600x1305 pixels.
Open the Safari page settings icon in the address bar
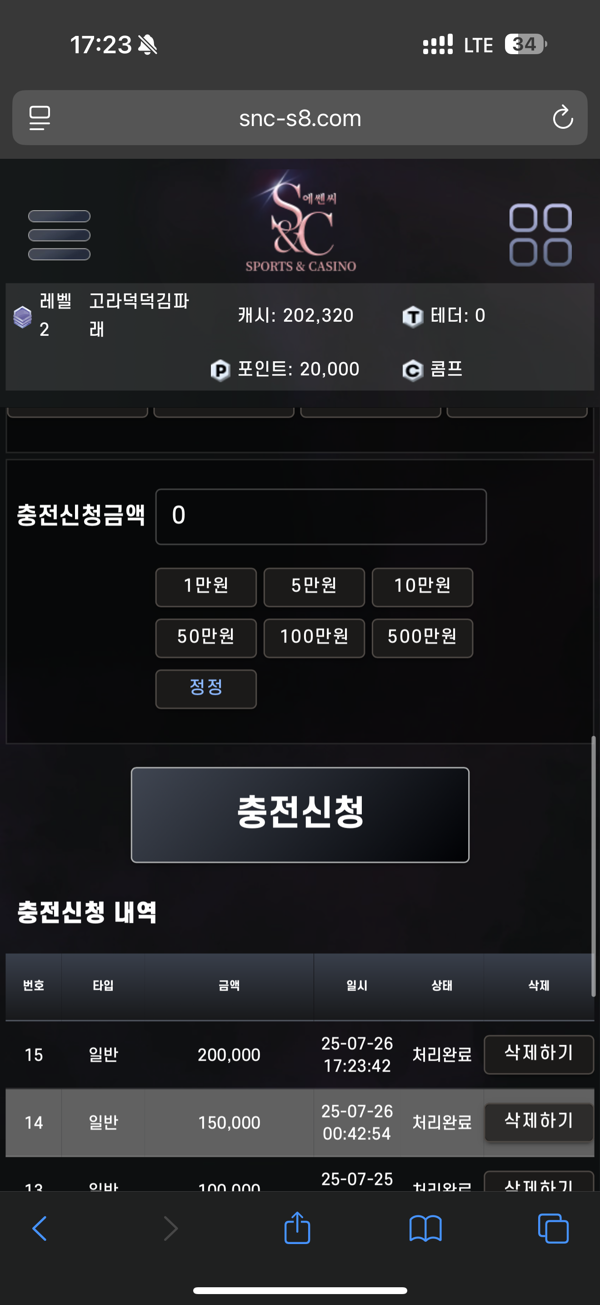coord(40,117)
